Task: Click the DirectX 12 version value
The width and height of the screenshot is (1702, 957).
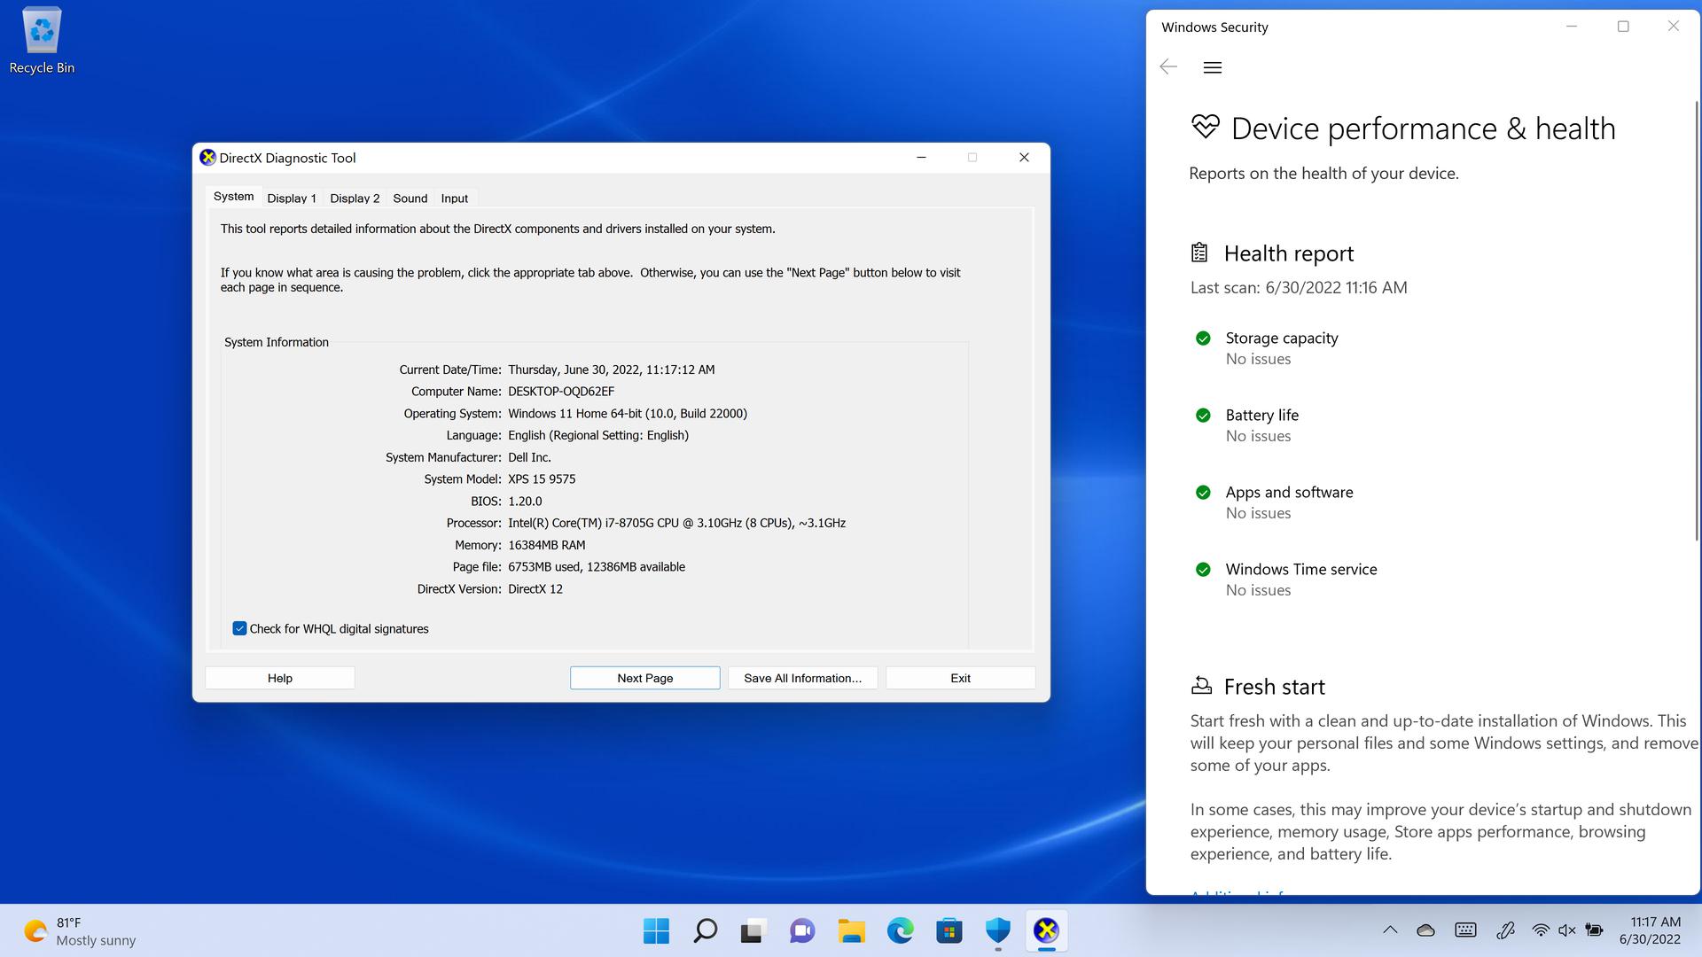Action: tap(535, 589)
